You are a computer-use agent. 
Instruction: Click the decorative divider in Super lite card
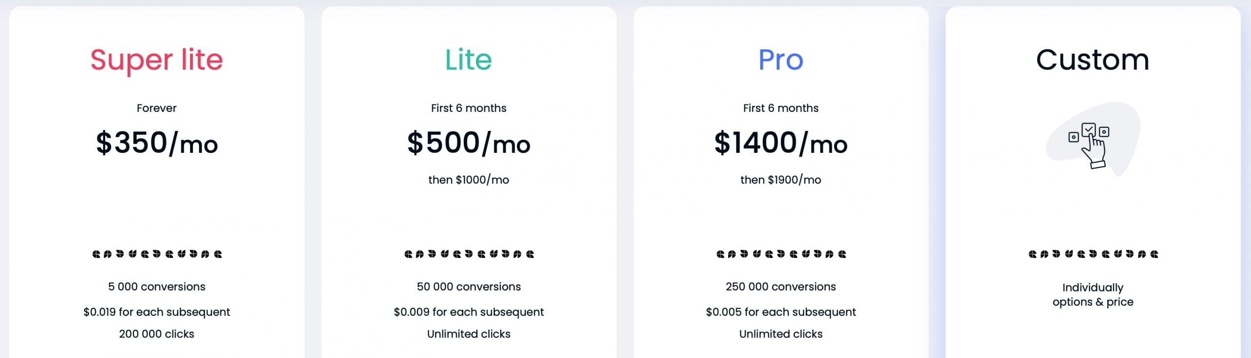[157, 254]
